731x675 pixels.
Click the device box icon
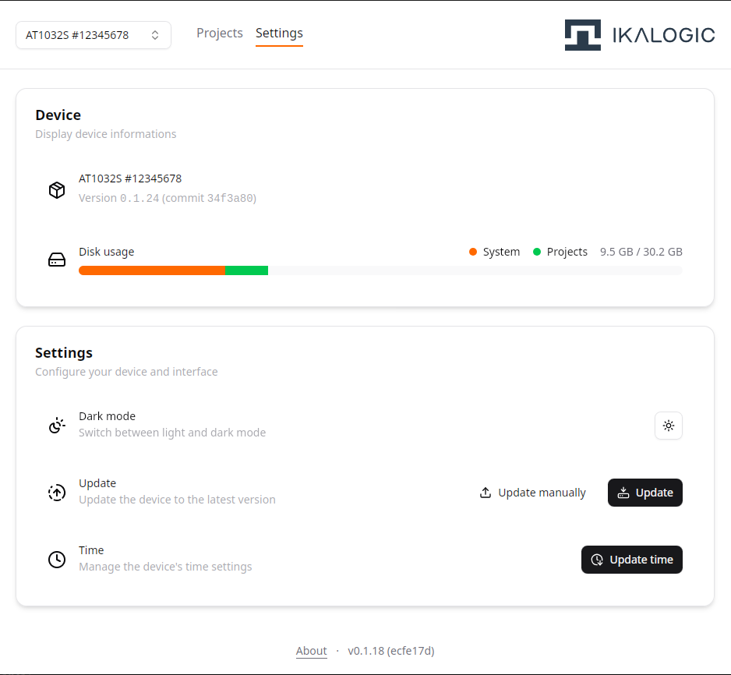pos(57,190)
